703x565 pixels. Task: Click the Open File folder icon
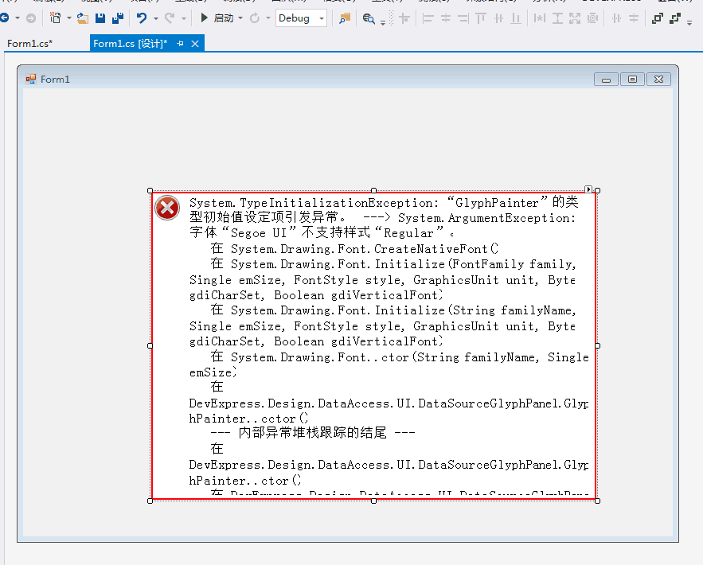click(x=83, y=18)
